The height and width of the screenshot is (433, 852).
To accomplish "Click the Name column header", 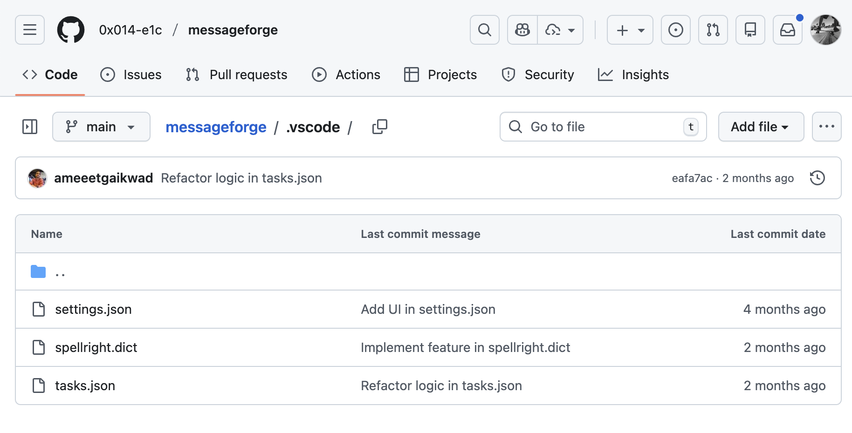I will 47,234.
